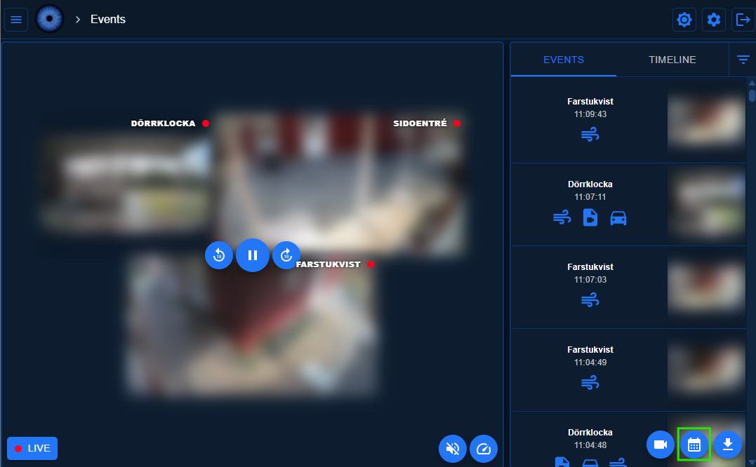Skip forward 10 seconds

click(286, 255)
